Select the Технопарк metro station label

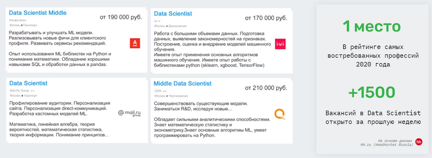[30, 26]
